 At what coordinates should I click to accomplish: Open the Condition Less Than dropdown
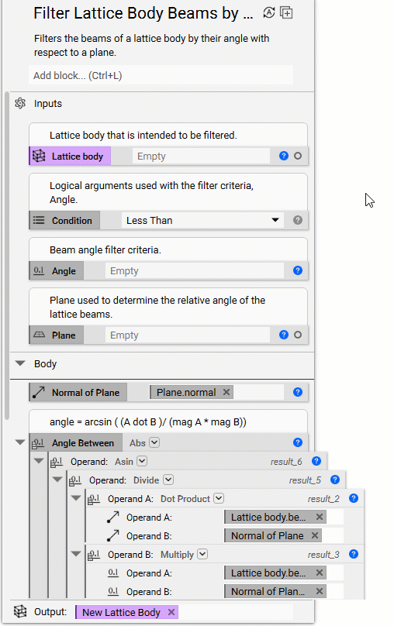coord(202,220)
